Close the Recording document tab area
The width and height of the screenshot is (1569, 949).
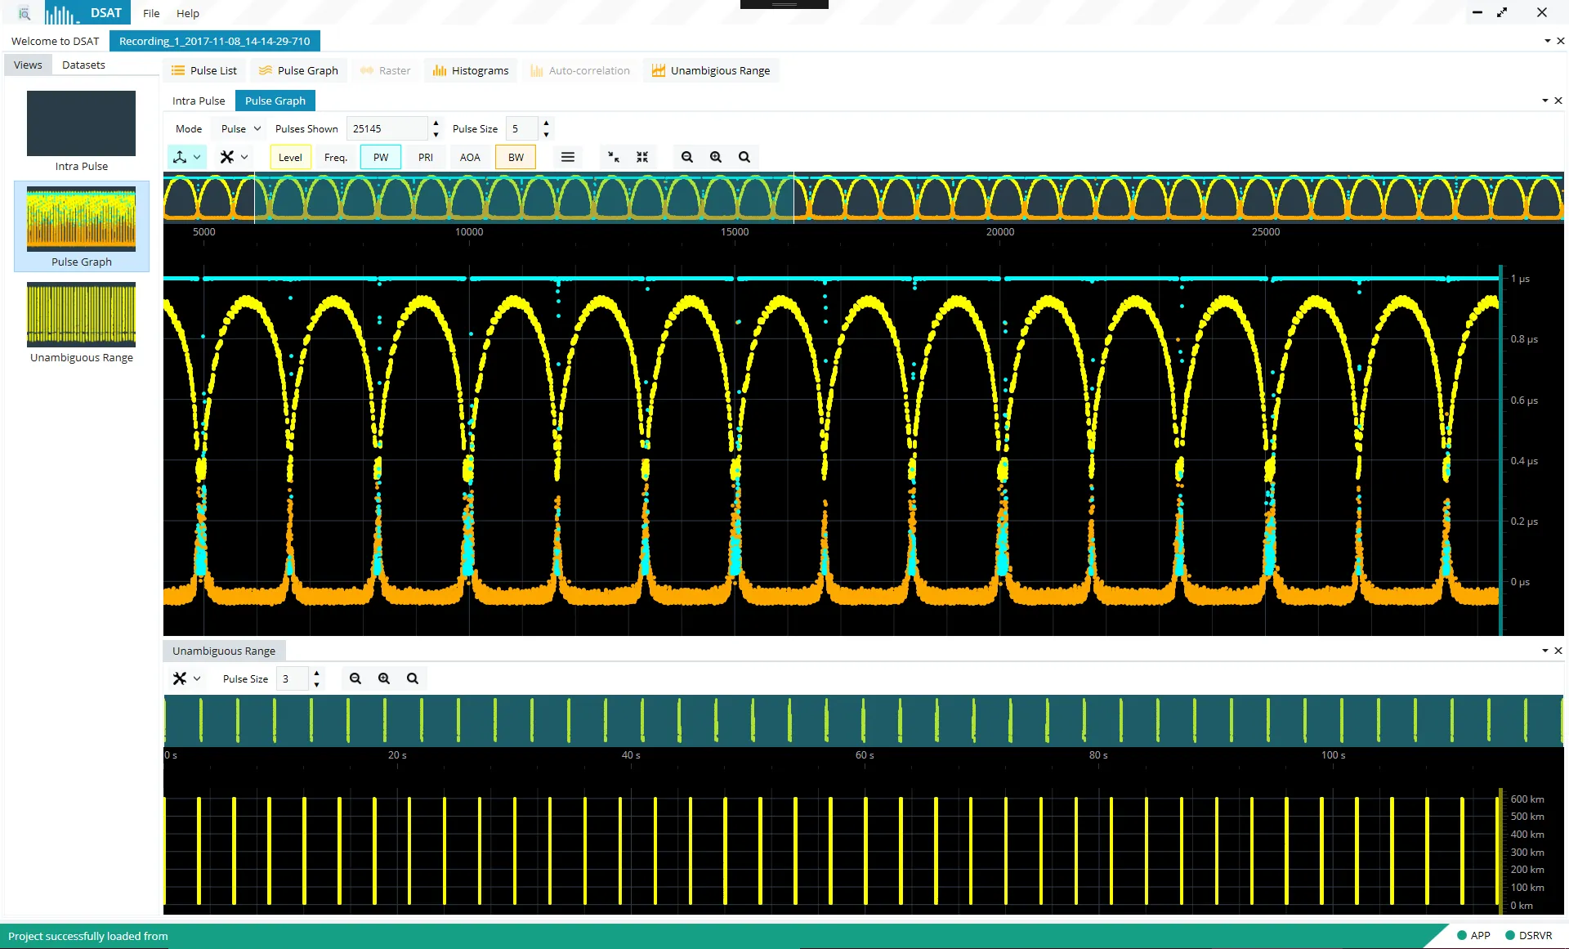(1561, 41)
